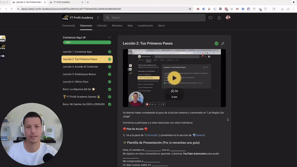The width and height of the screenshot is (297, 167).
Task: Click the browser address bar URL
Action: [71, 9]
